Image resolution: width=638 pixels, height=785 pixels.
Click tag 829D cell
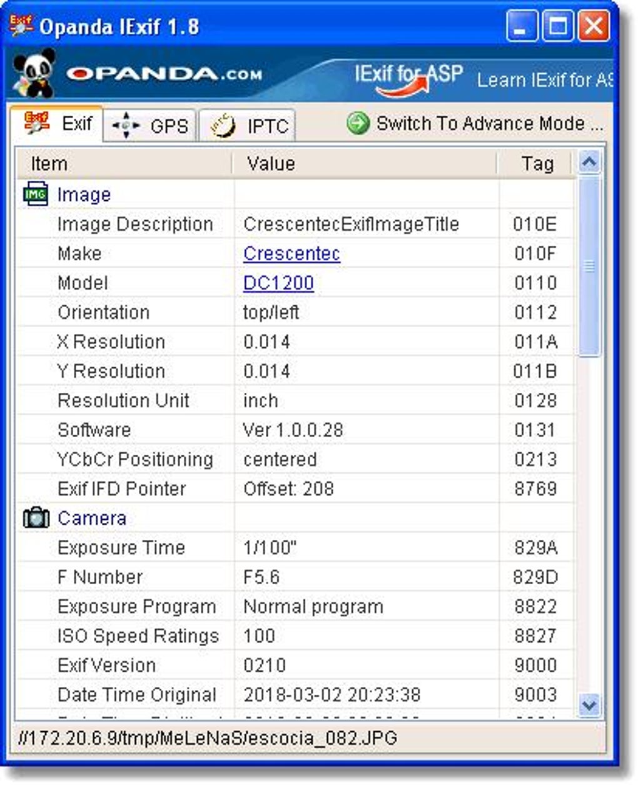click(535, 577)
